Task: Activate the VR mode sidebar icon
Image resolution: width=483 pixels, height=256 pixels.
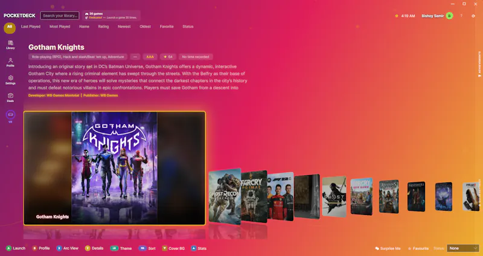Action: (10, 117)
